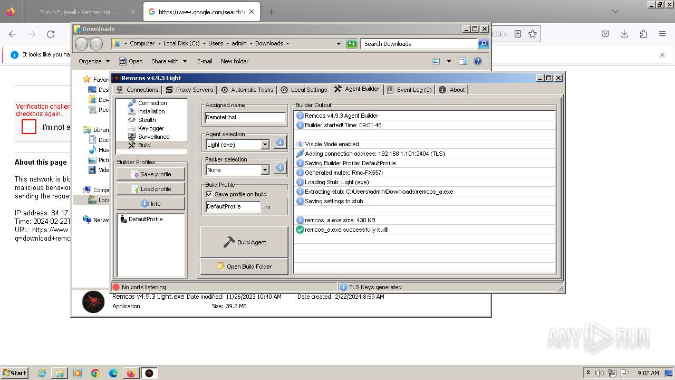Click the Save profile button

[x=151, y=174]
